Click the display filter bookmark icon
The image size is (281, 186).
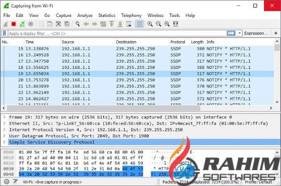tap(5, 34)
